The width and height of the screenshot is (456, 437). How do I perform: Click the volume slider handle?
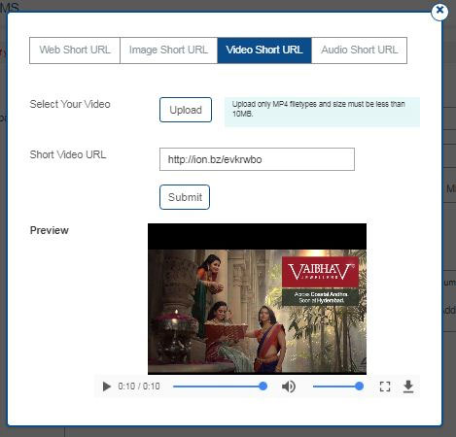tap(359, 386)
